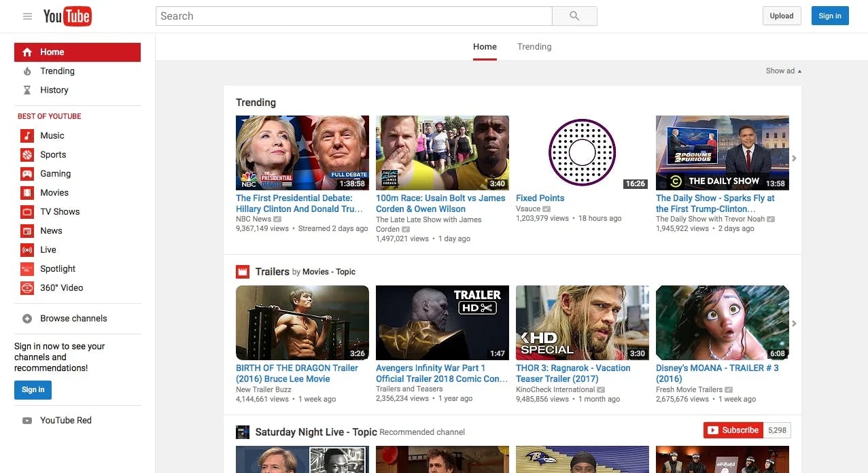The width and height of the screenshot is (868, 473).
Task: Select Home in the sidebar
Action: click(51, 52)
